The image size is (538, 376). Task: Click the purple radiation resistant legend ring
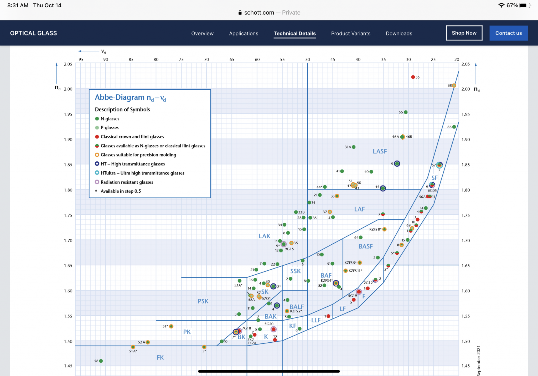[97, 182]
